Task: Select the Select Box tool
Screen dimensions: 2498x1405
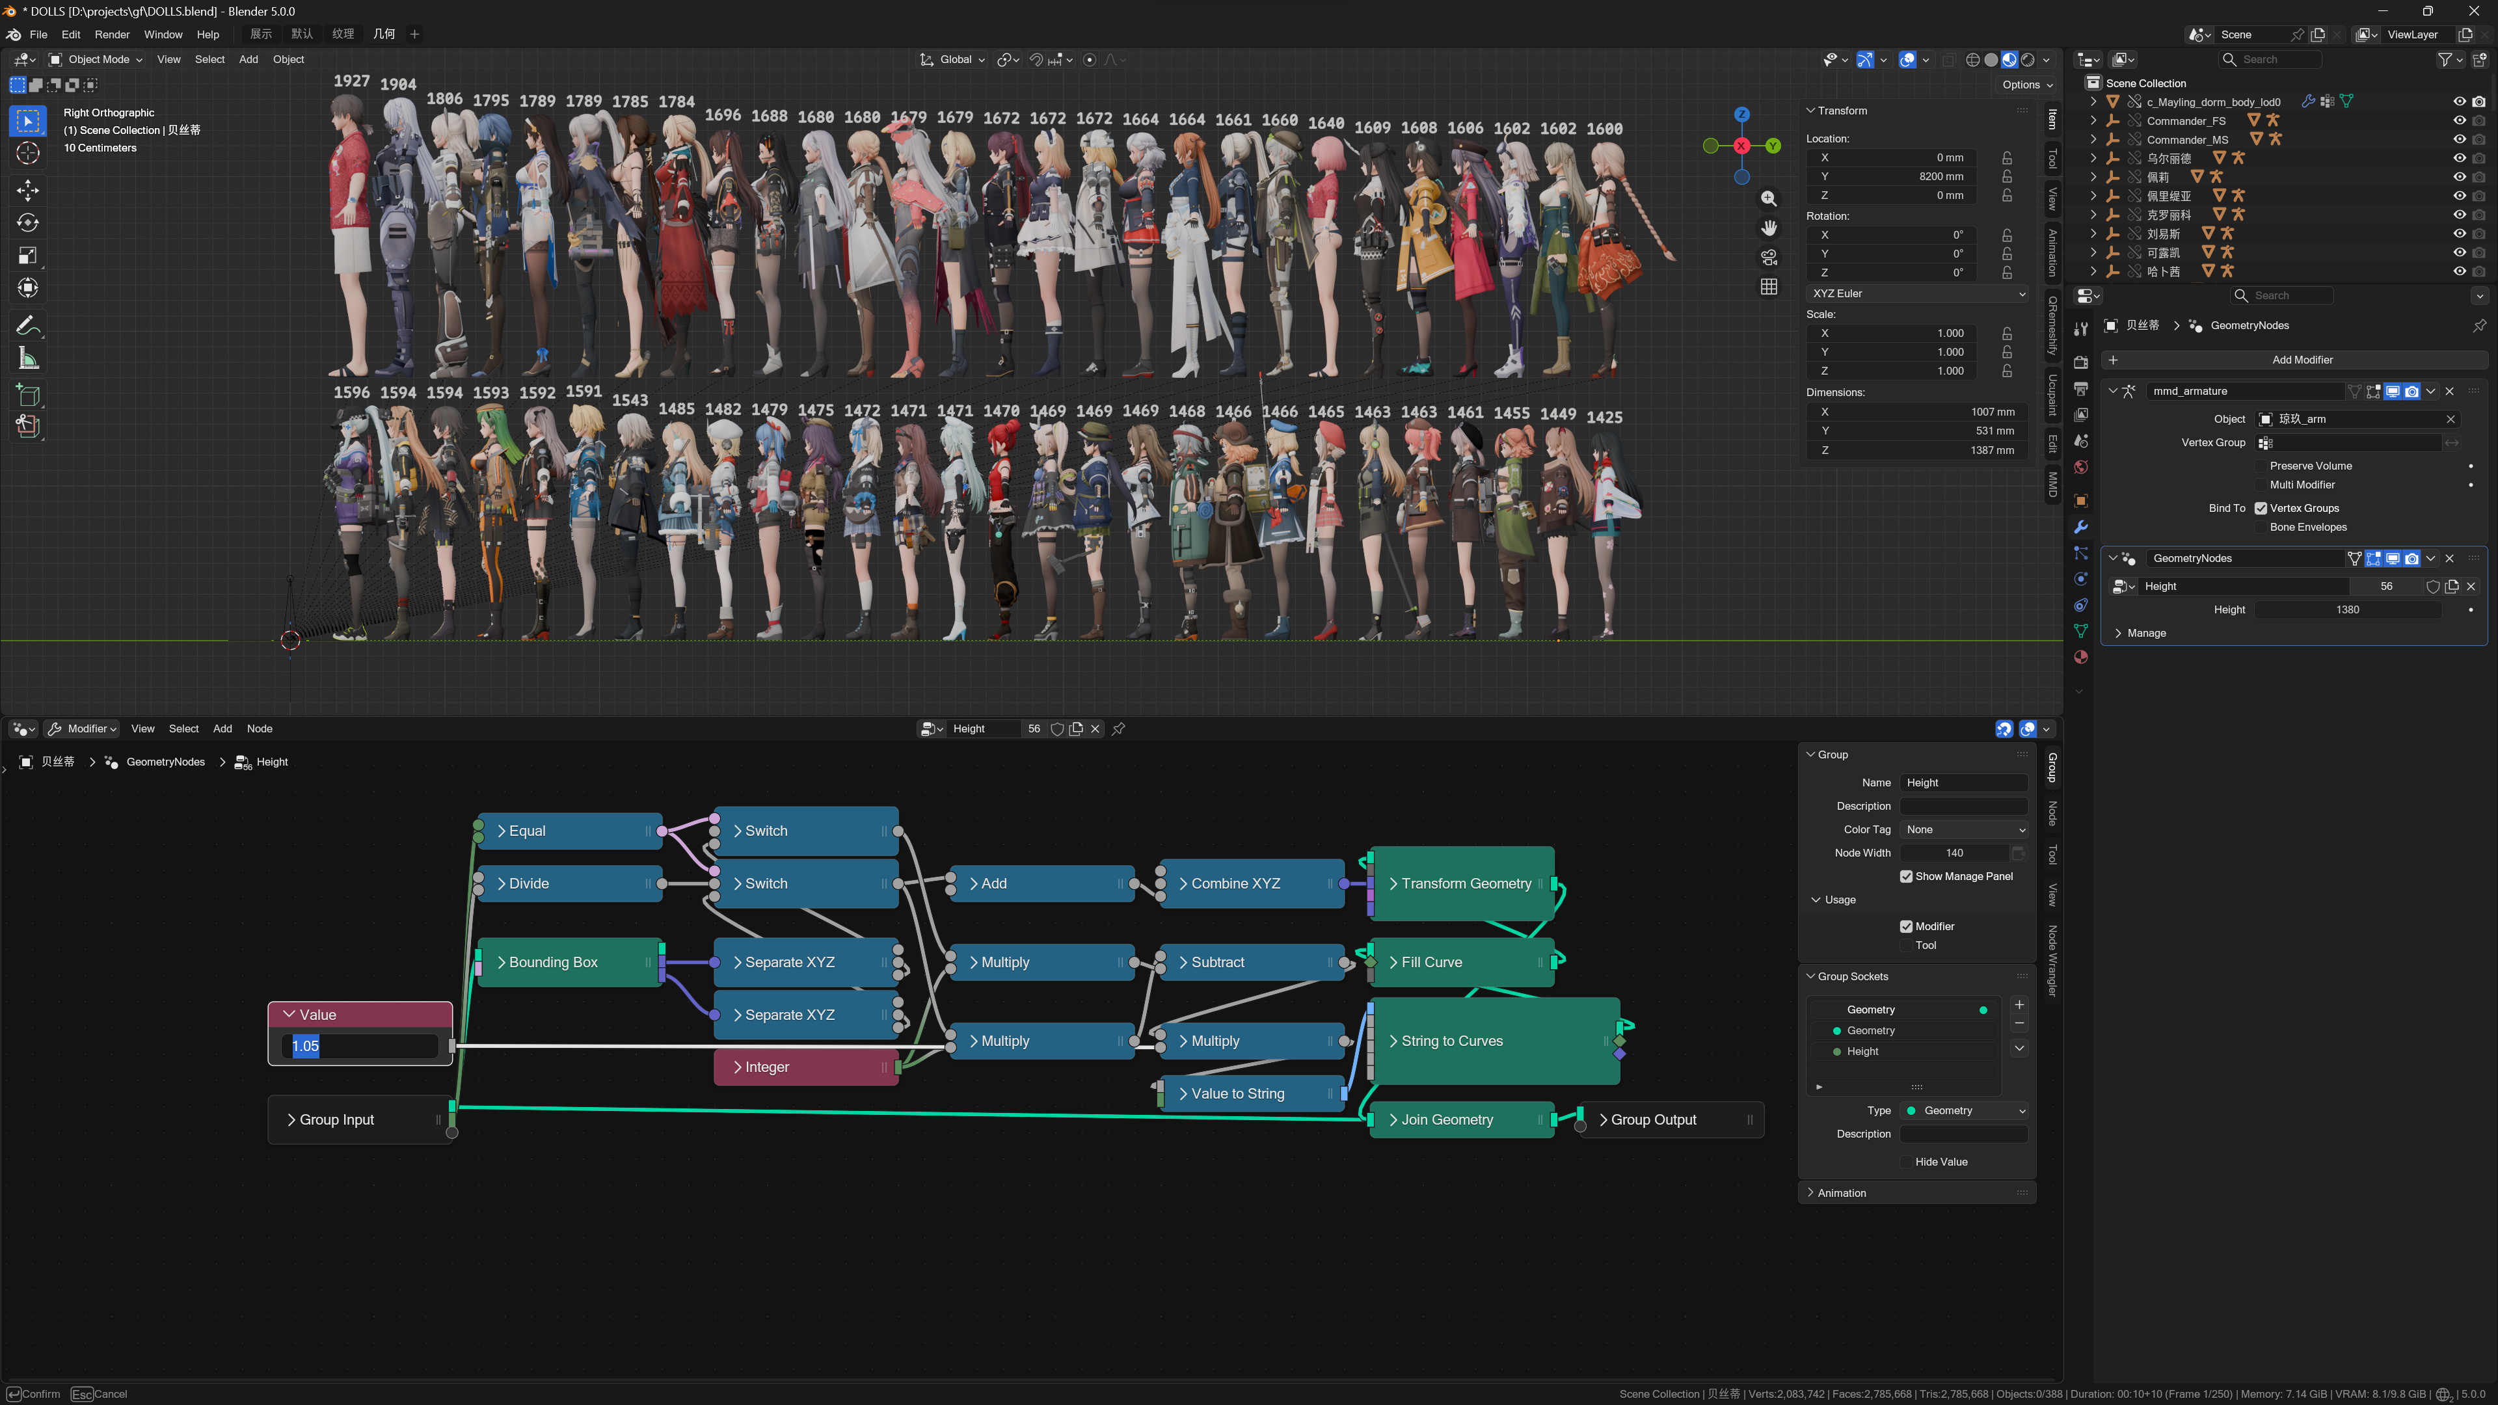Action: pos(28,121)
